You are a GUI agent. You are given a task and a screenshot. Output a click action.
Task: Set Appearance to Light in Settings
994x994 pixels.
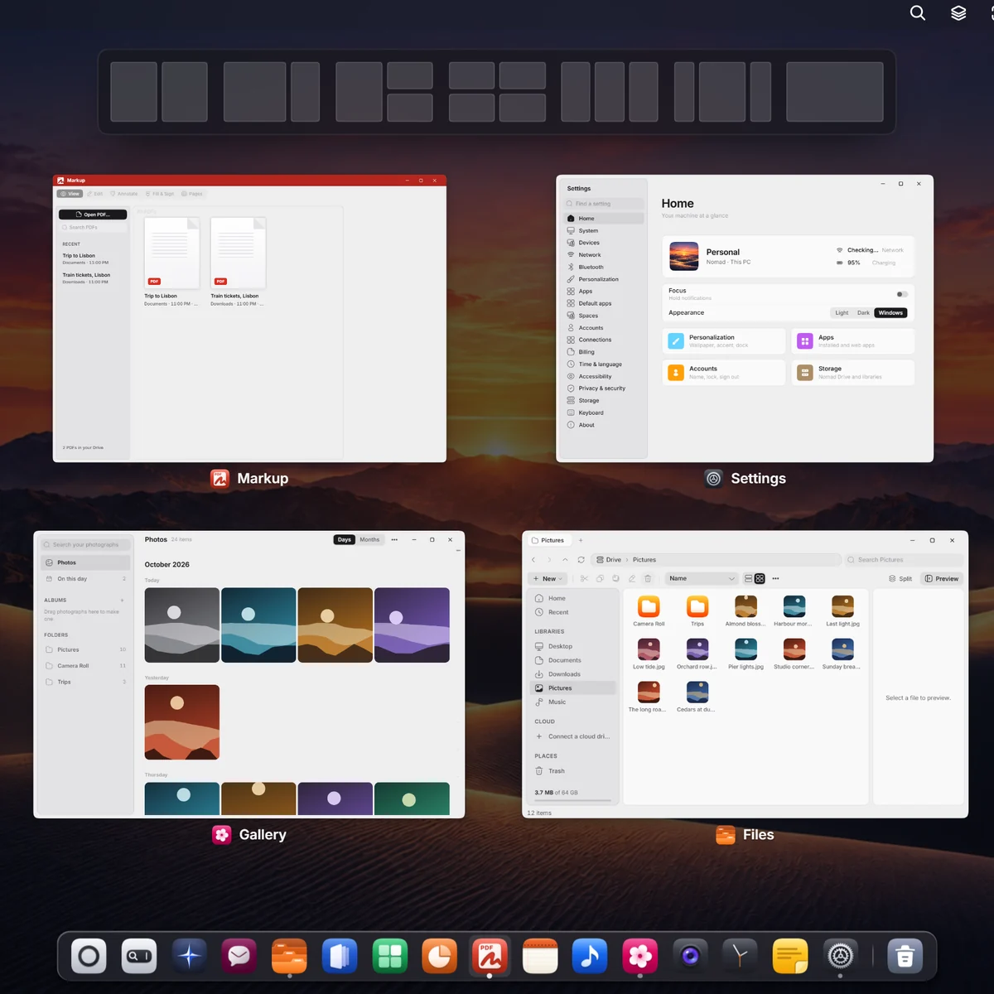(x=842, y=312)
